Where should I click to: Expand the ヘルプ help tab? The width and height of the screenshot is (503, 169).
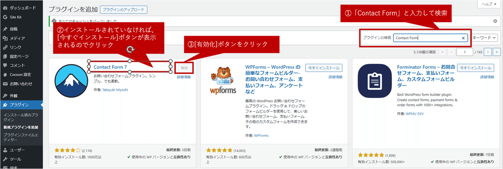click(490, 4)
